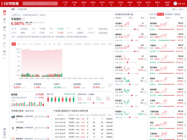
Task: Select the 1天 chart range
Action: (14, 44)
